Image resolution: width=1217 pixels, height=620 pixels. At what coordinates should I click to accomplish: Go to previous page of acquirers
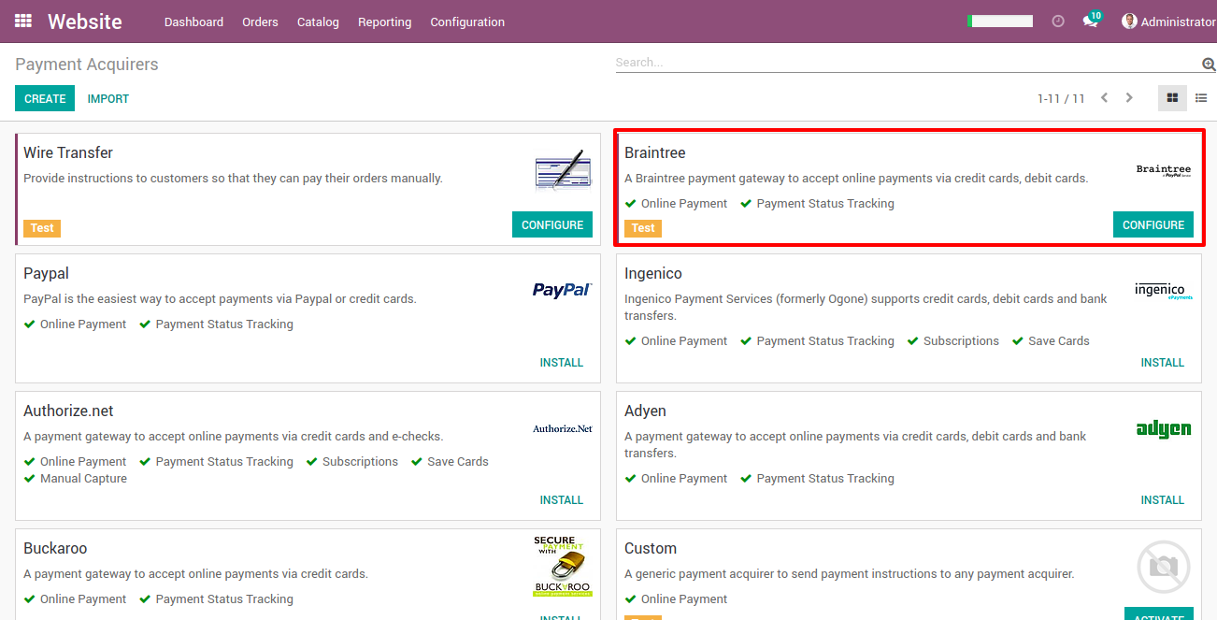pyautogui.click(x=1104, y=98)
